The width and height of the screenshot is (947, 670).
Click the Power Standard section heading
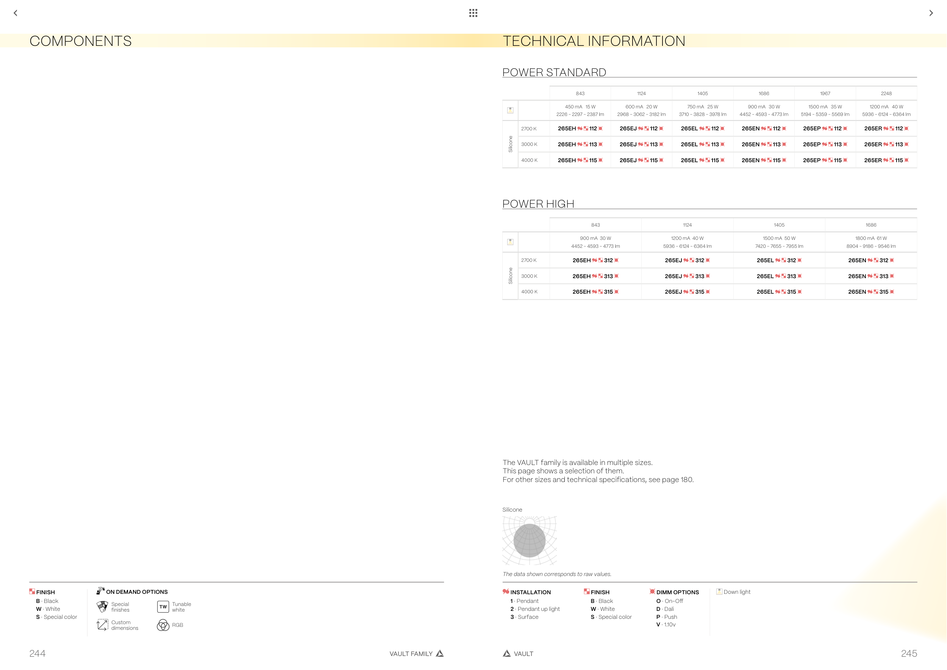(x=554, y=72)
